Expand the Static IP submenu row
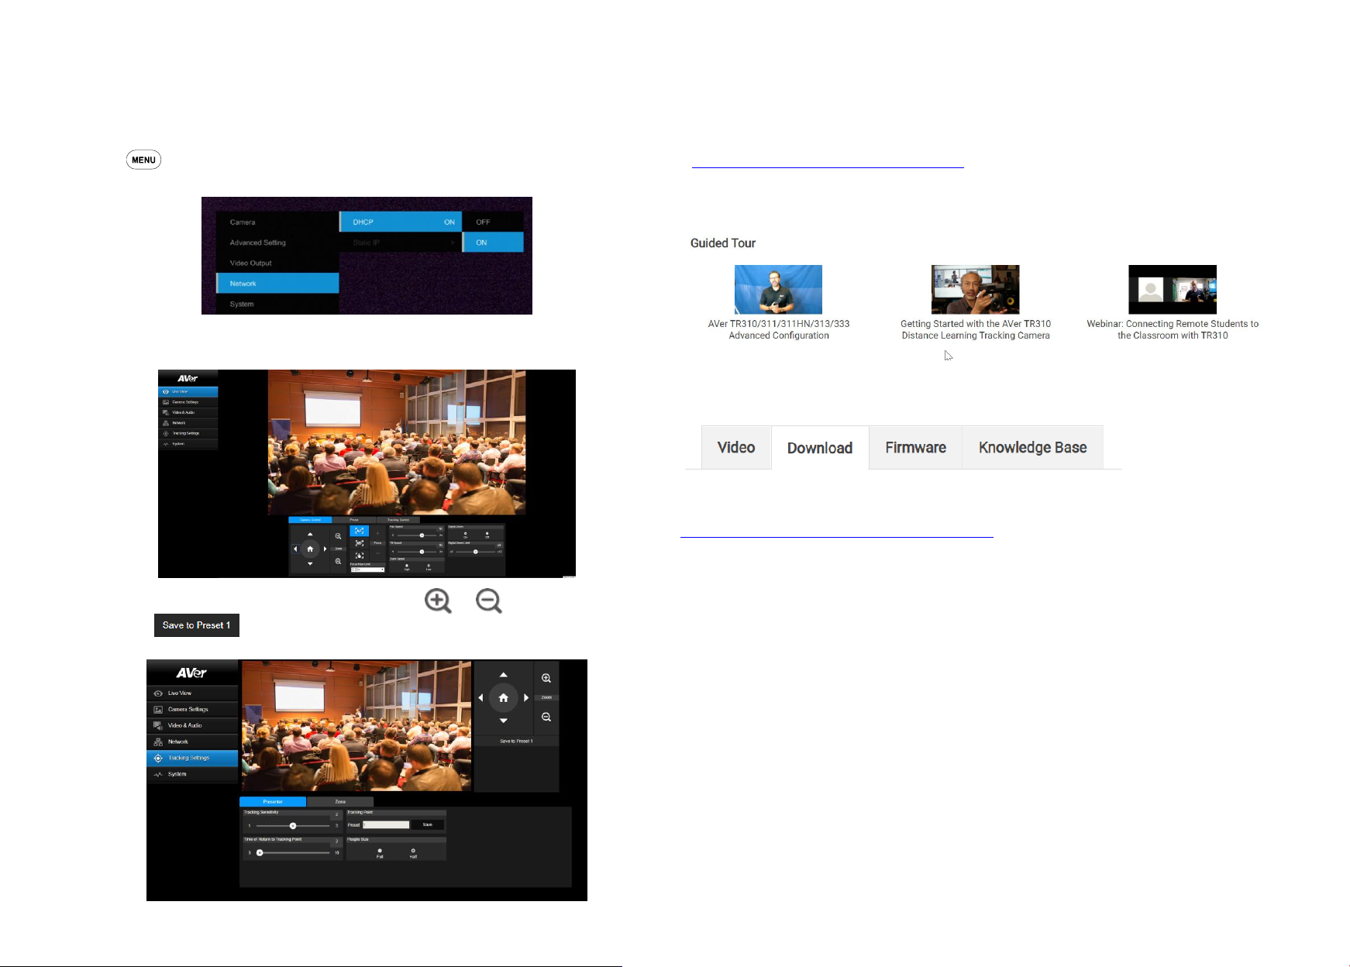 click(401, 243)
